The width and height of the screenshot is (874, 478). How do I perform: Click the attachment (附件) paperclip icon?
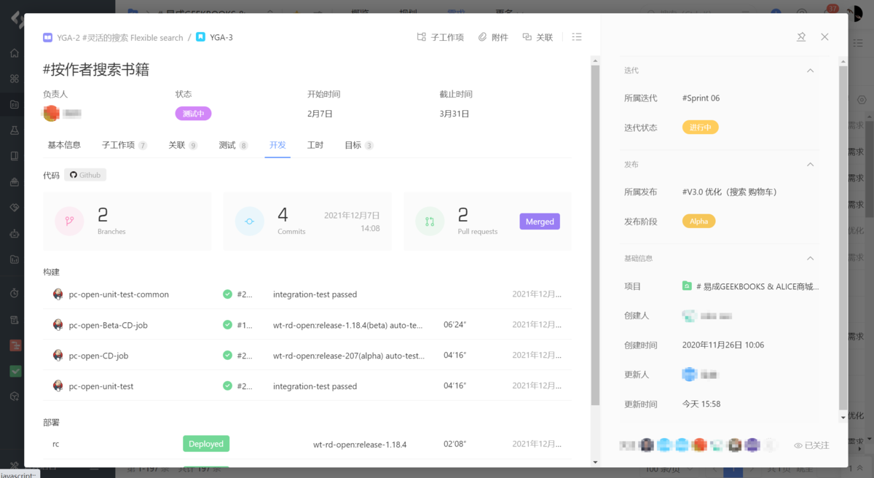pyautogui.click(x=482, y=36)
